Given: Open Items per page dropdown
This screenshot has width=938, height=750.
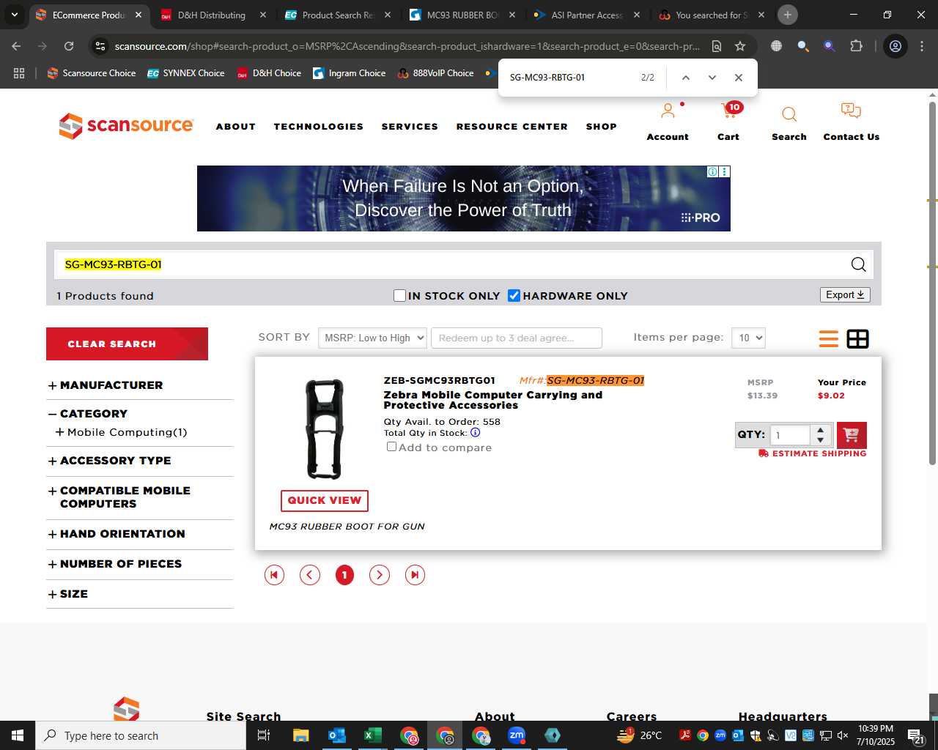Looking at the screenshot, I should click(x=748, y=338).
